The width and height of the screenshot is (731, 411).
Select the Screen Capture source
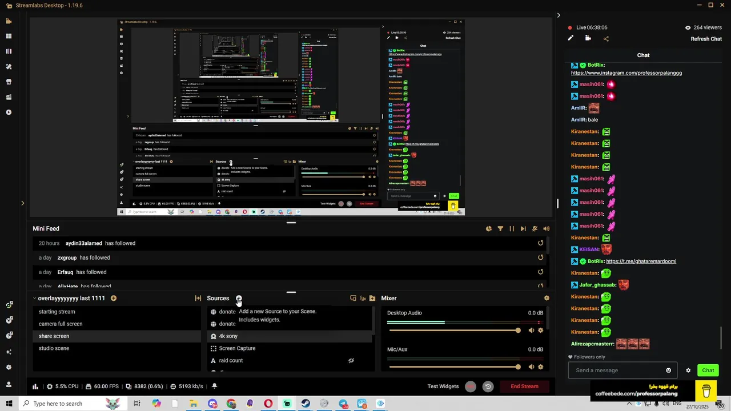pos(290,348)
